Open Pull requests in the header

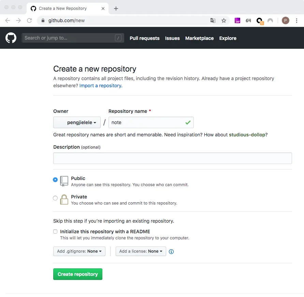(145, 38)
